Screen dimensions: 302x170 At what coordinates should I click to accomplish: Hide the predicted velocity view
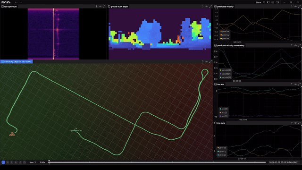(295, 7)
